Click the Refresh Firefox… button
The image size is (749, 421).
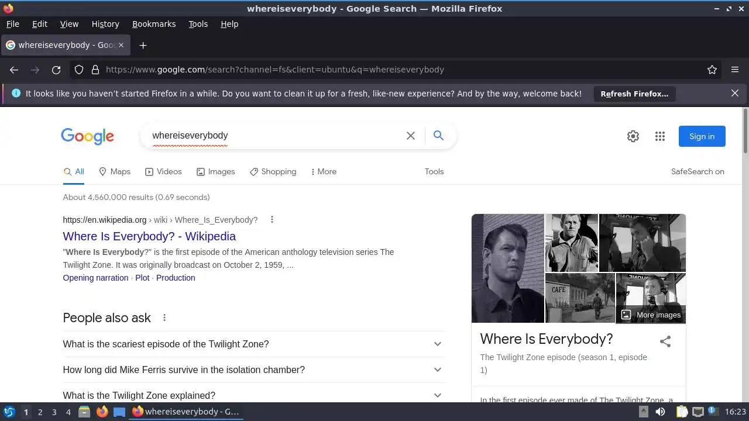click(x=634, y=94)
